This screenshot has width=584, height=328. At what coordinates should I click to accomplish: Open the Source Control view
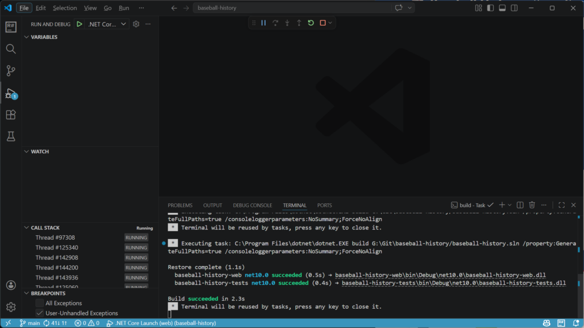(11, 71)
